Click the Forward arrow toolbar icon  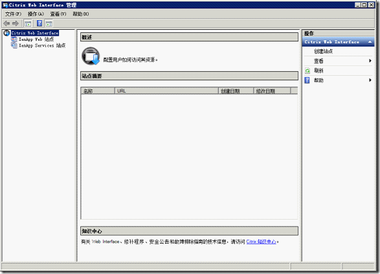point(16,23)
